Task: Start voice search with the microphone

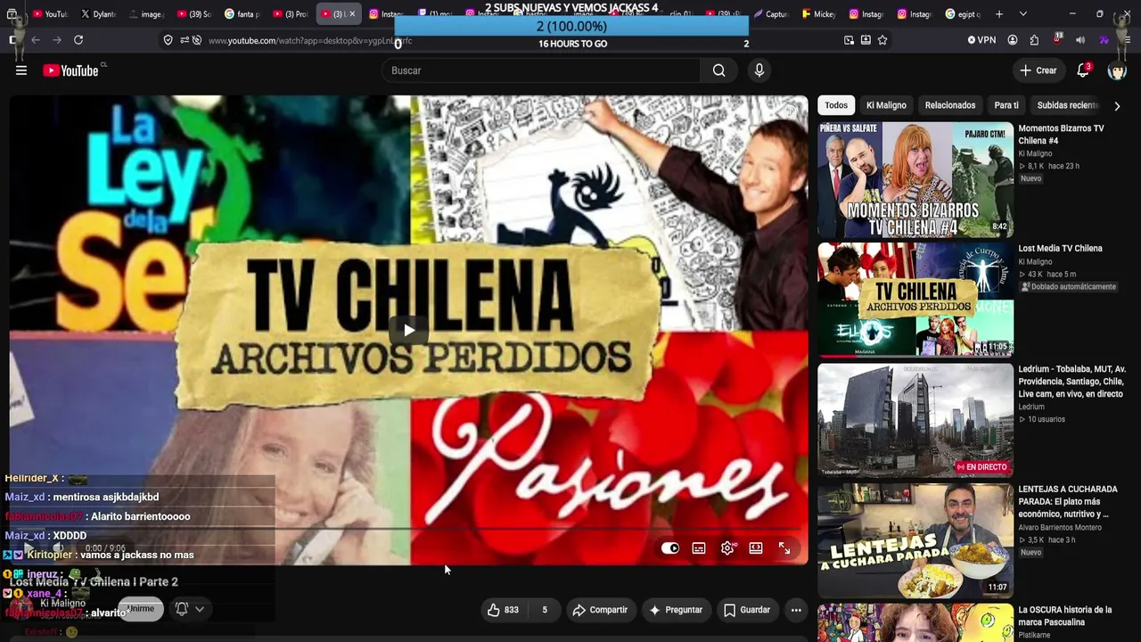Action: 759,70
